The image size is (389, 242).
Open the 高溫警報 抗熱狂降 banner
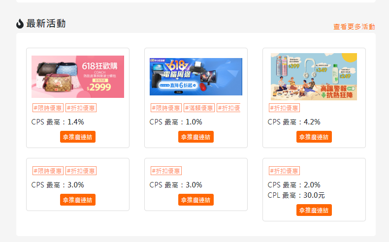click(x=314, y=77)
